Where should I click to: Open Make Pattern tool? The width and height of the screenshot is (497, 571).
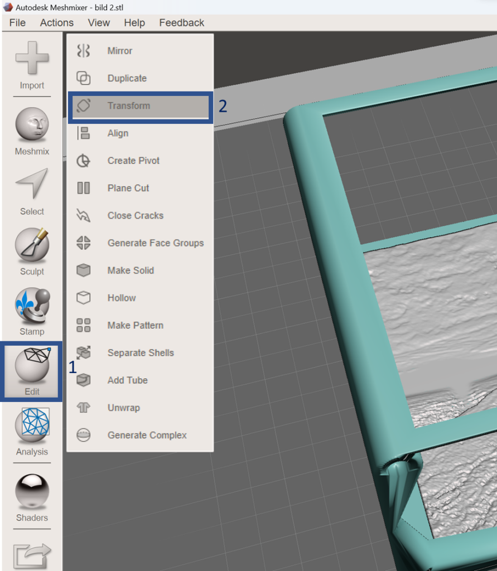[x=140, y=325]
